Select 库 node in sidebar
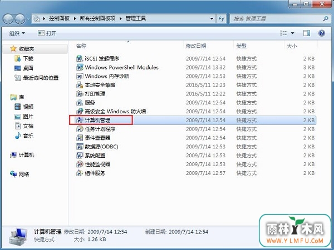The height and width of the screenshot is (250, 334). click(17, 97)
